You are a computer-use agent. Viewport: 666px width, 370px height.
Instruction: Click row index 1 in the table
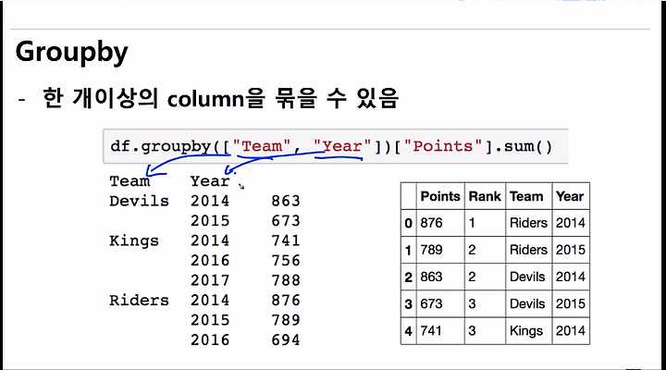click(408, 250)
